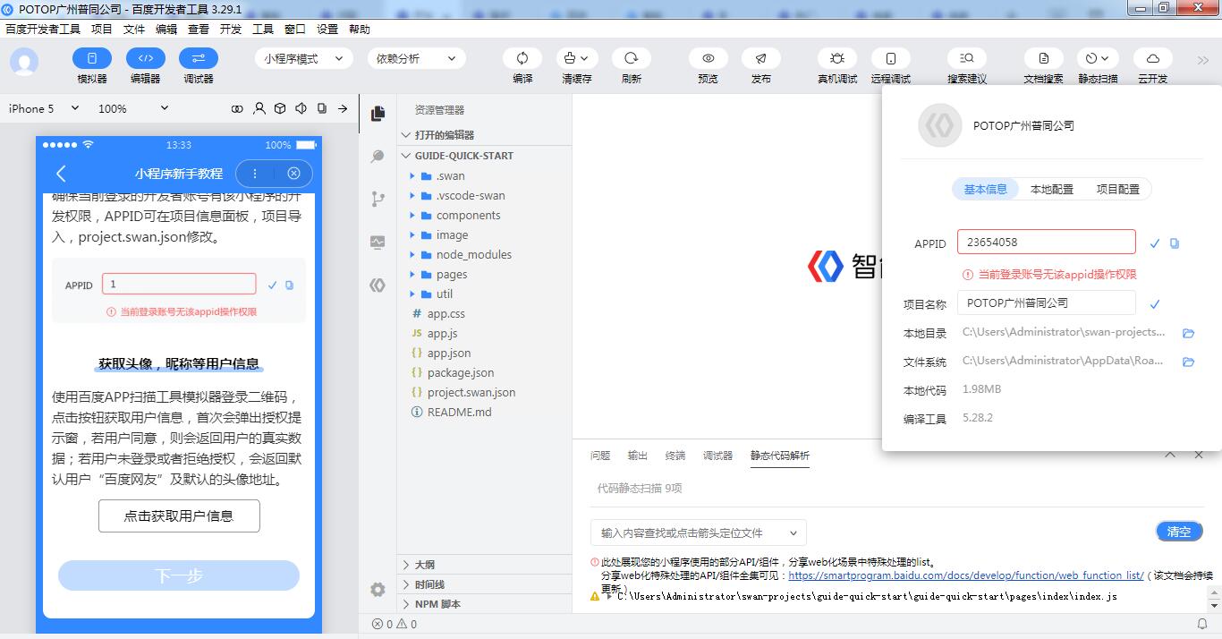
Task: Click the APPID input field in info panel
Action: coord(1047,242)
